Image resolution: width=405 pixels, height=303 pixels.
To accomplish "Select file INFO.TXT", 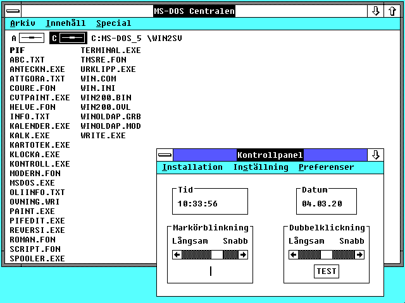I will coord(30,116).
